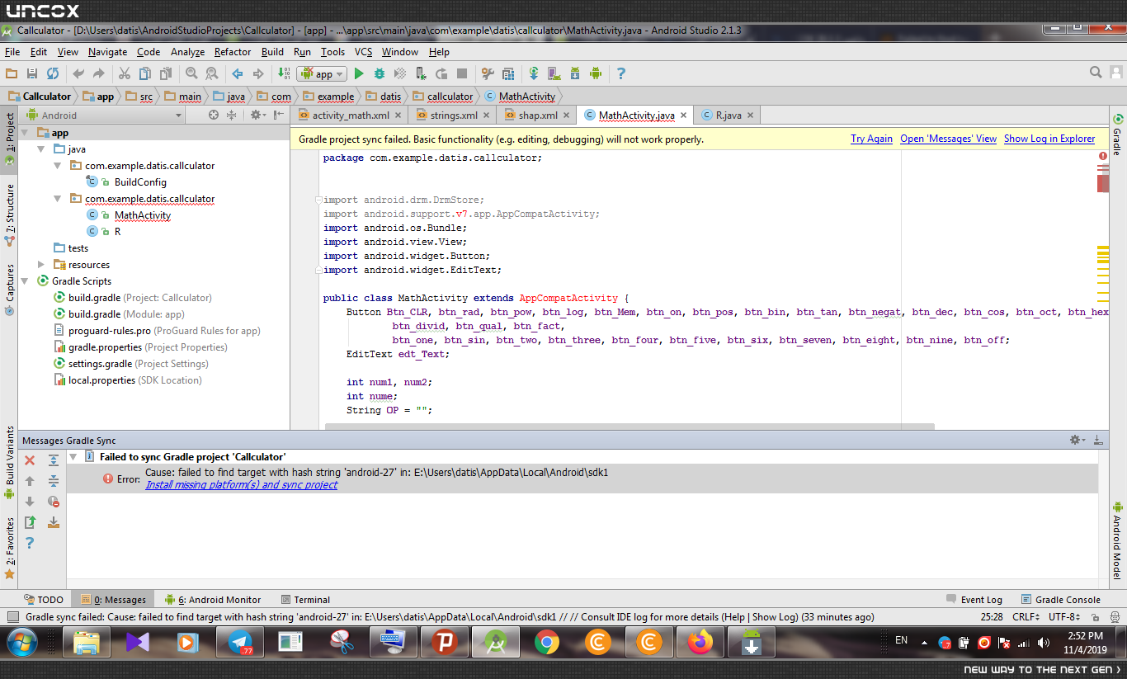Viewport: 1127px width, 679px height.
Task: Click the Export to text file icon
Action: 30,522
